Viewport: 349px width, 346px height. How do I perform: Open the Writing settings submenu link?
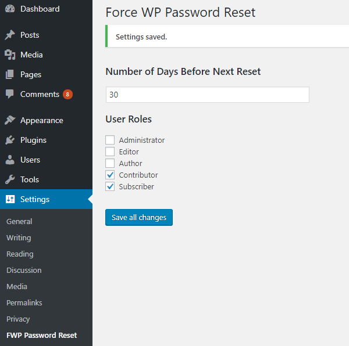(x=19, y=237)
